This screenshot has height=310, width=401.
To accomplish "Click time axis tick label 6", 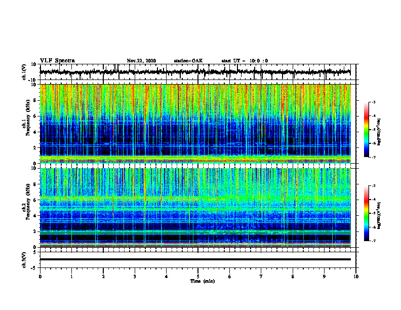I will tap(229, 277).
